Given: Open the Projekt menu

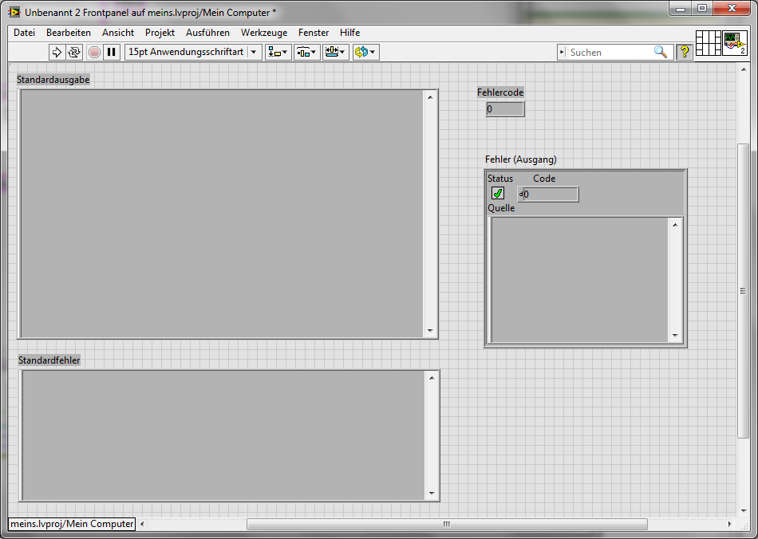Looking at the screenshot, I should pyautogui.click(x=160, y=33).
